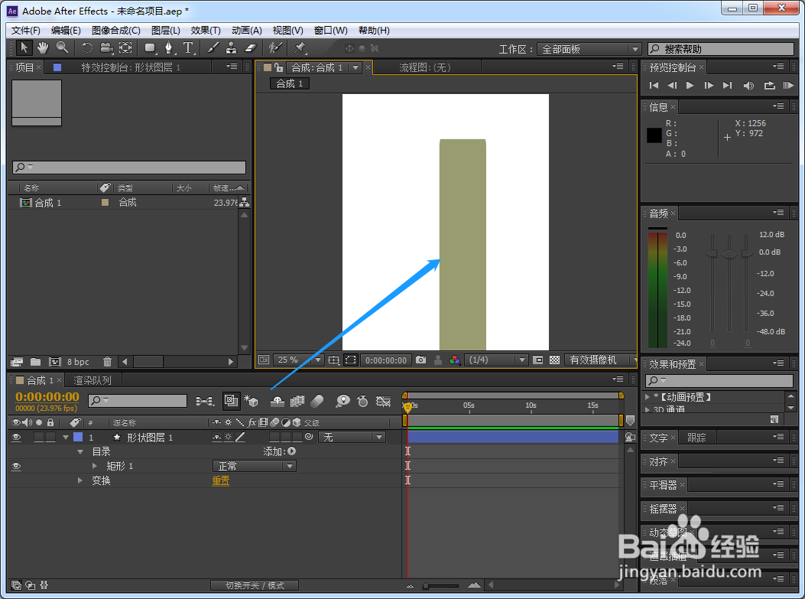Click the 切换开关 / 模式 button
The width and height of the screenshot is (805, 599).
point(255,585)
